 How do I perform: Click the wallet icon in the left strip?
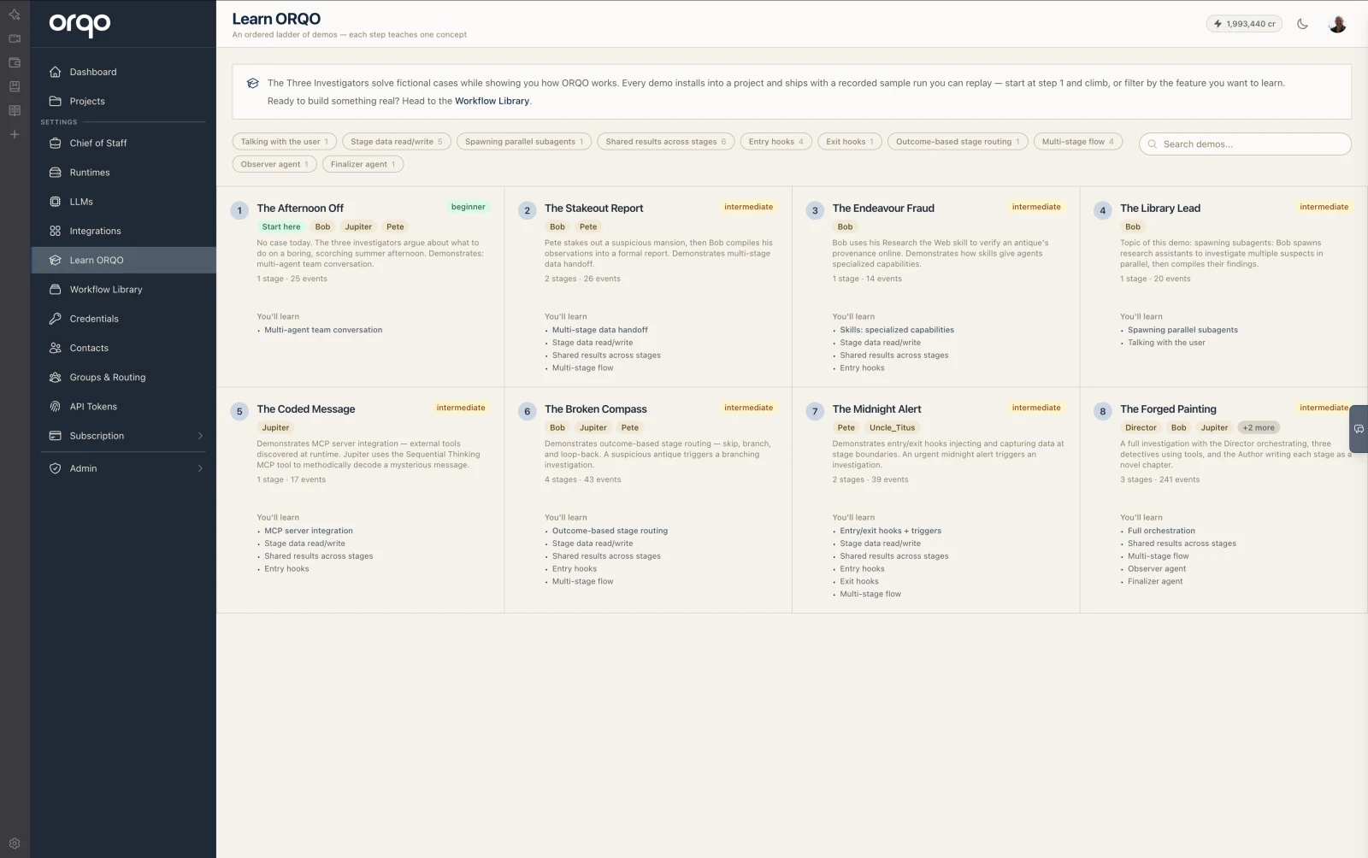click(x=15, y=62)
